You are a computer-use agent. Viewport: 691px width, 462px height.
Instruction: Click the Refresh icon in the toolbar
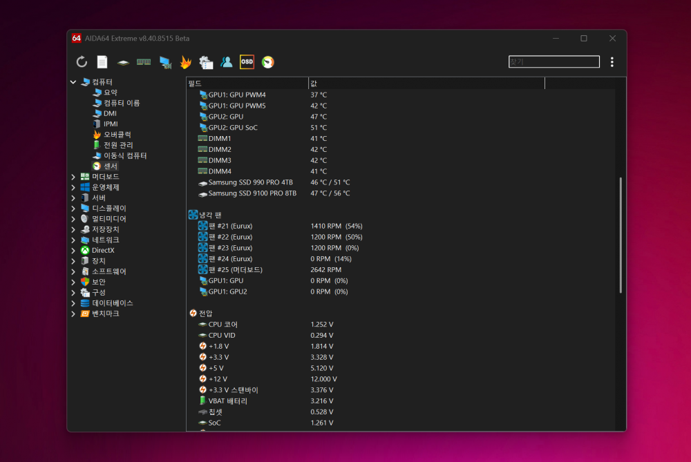82,62
